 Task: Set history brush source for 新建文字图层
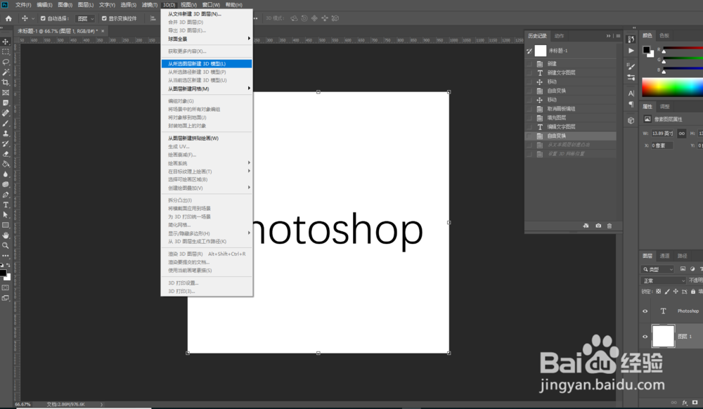coord(529,72)
